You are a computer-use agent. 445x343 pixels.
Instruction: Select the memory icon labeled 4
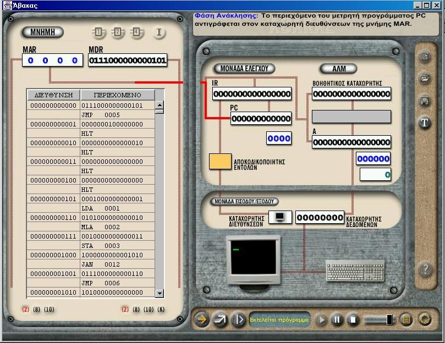[136, 32]
